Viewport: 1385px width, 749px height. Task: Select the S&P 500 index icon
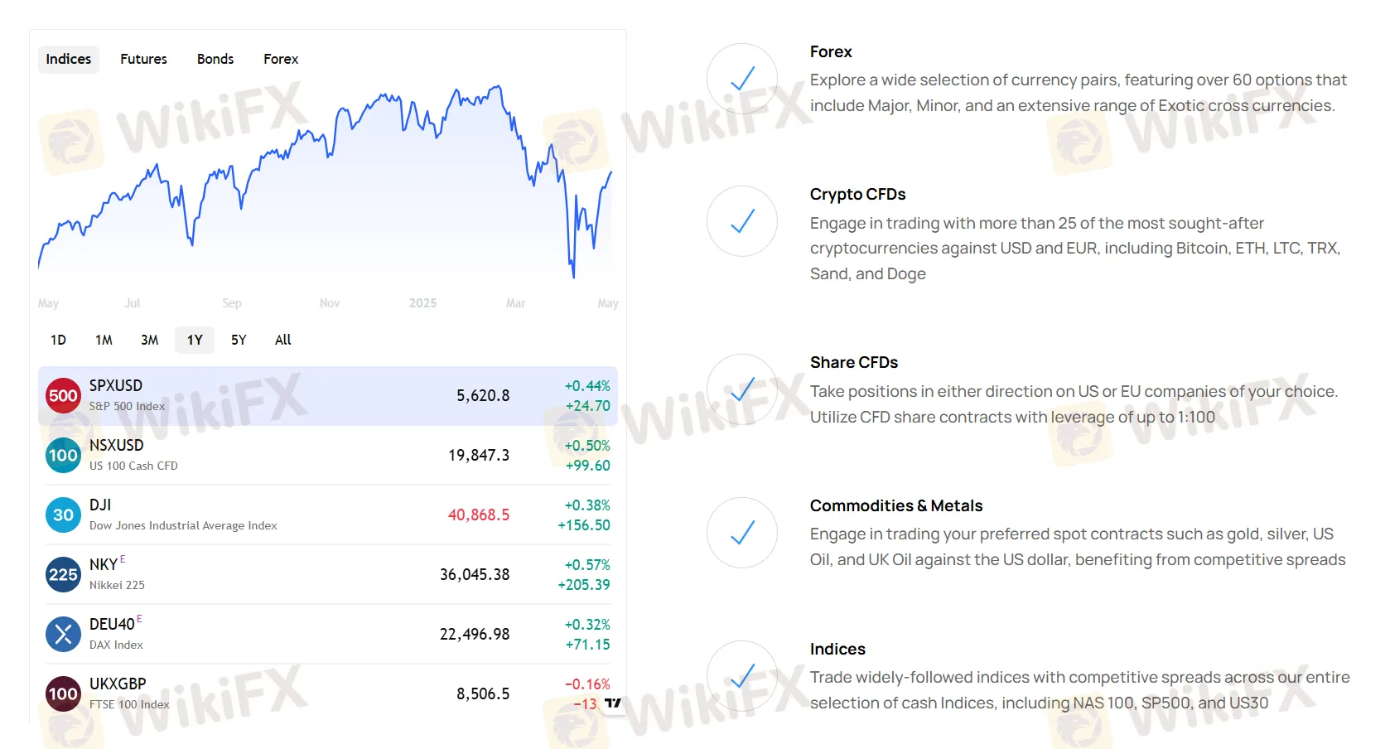[x=62, y=395]
